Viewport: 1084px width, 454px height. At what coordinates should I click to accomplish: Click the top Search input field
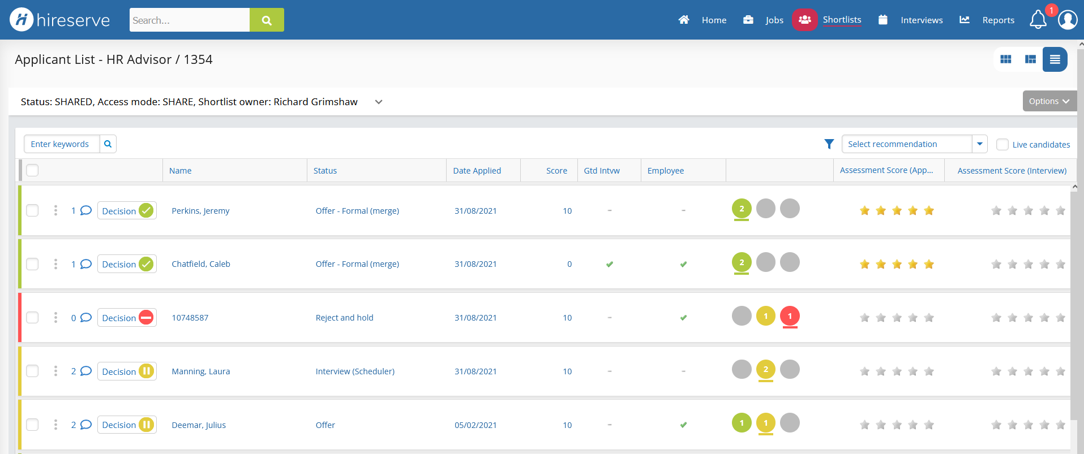tap(190, 20)
